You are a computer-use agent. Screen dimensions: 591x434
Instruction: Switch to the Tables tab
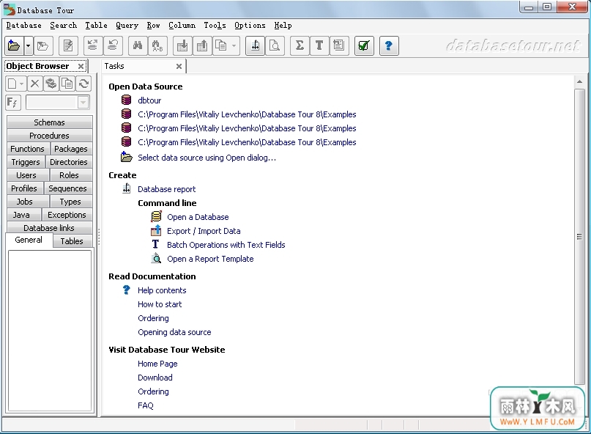click(72, 241)
